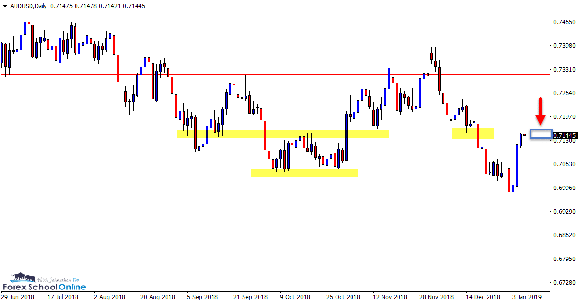Select the blue rectangle near current price
This screenshot has height=303, width=581.
pyautogui.click(x=540, y=134)
